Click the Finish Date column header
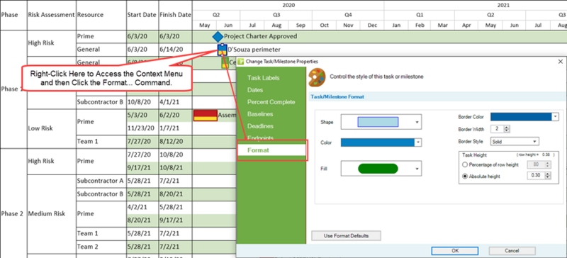Image resolution: width=567 pixels, height=258 pixels. pyautogui.click(x=174, y=15)
